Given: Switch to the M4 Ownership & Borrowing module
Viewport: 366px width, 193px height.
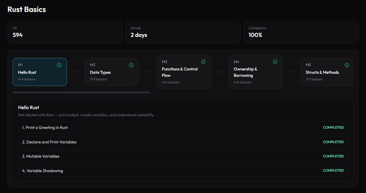Looking at the screenshot, I should [x=256, y=72].
